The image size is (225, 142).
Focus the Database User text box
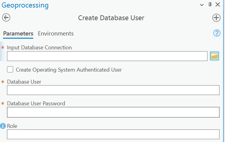coord(113,90)
